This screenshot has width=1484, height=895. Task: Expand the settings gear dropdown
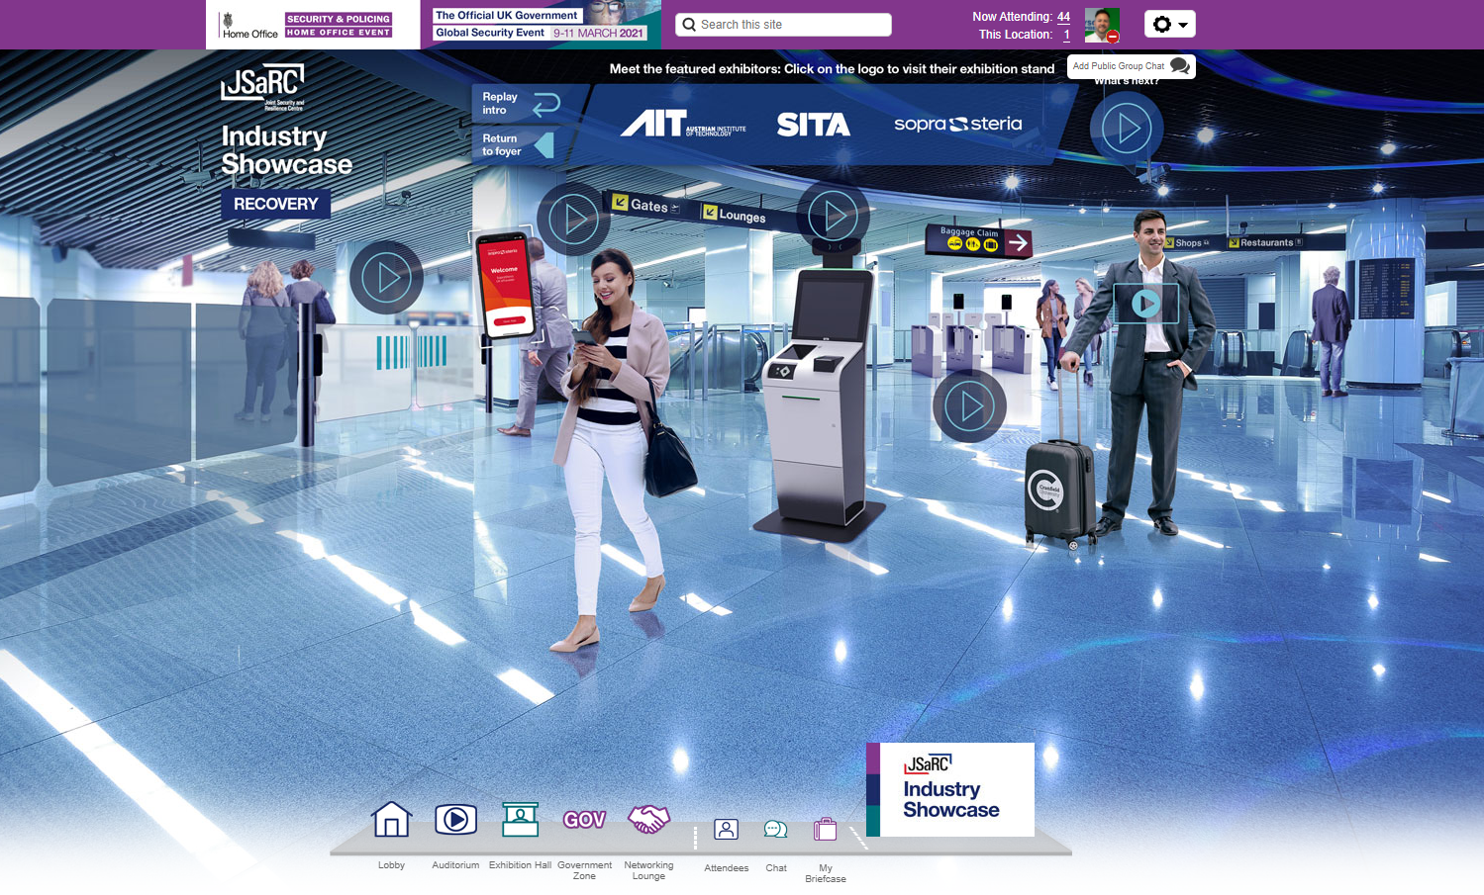(1169, 25)
